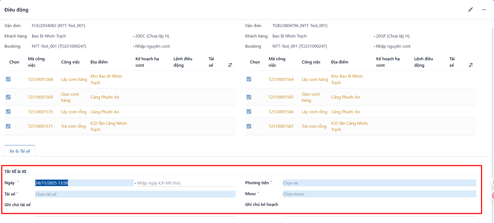Click Giao cont hàng in row T2510001565
The width and height of the screenshot is (494, 223).
[311, 97]
